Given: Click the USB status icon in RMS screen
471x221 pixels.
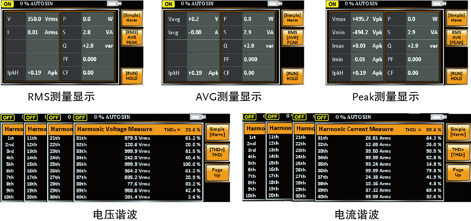Looking at the screenshot, I should coord(114,4).
